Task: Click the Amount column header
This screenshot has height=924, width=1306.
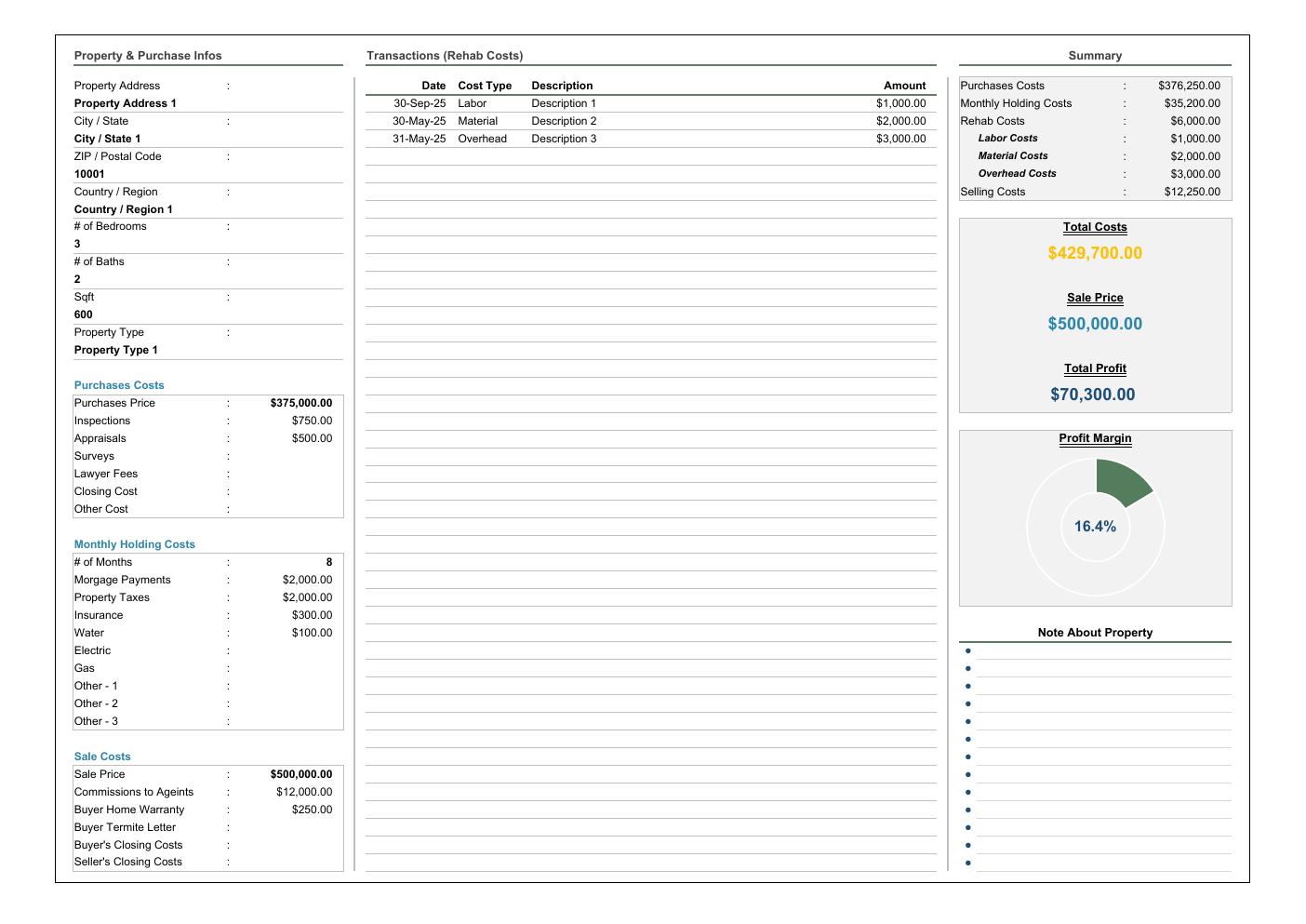Action: [904, 86]
